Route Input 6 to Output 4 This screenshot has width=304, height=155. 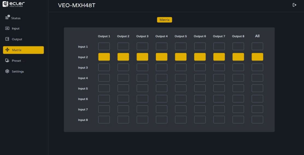162,99
